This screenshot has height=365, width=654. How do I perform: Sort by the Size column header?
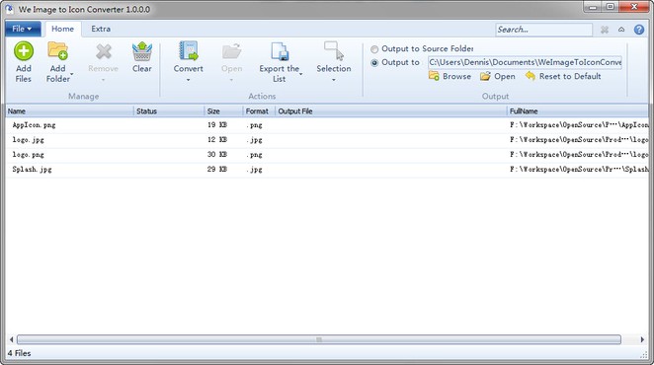[223, 111]
